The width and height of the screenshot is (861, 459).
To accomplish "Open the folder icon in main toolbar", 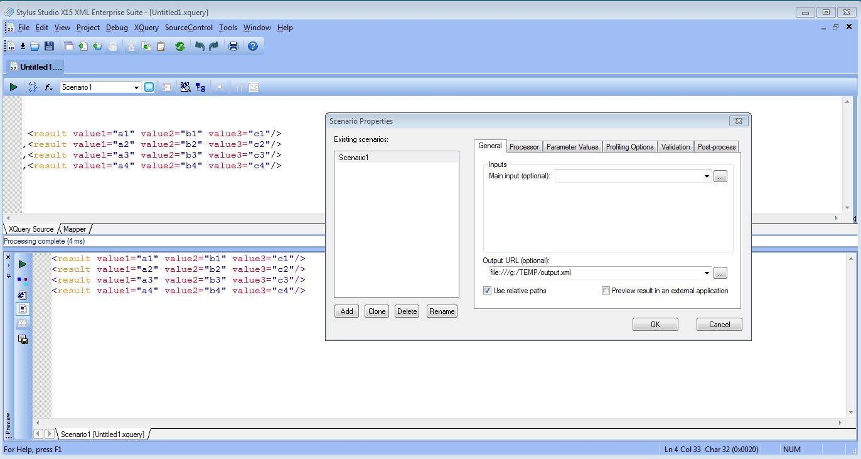I will (35, 46).
